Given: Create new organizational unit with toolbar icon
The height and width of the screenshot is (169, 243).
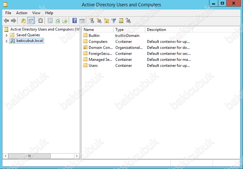Looking at the screenshot, I should pyautogui.click(x=106, y=20).
